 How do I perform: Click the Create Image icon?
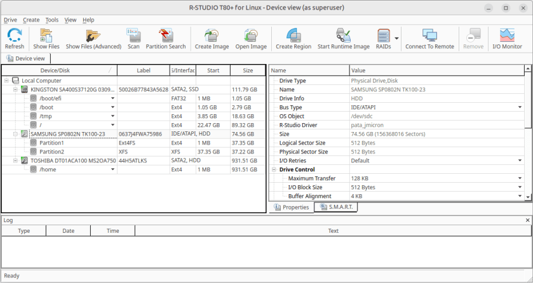coord(212,36)
